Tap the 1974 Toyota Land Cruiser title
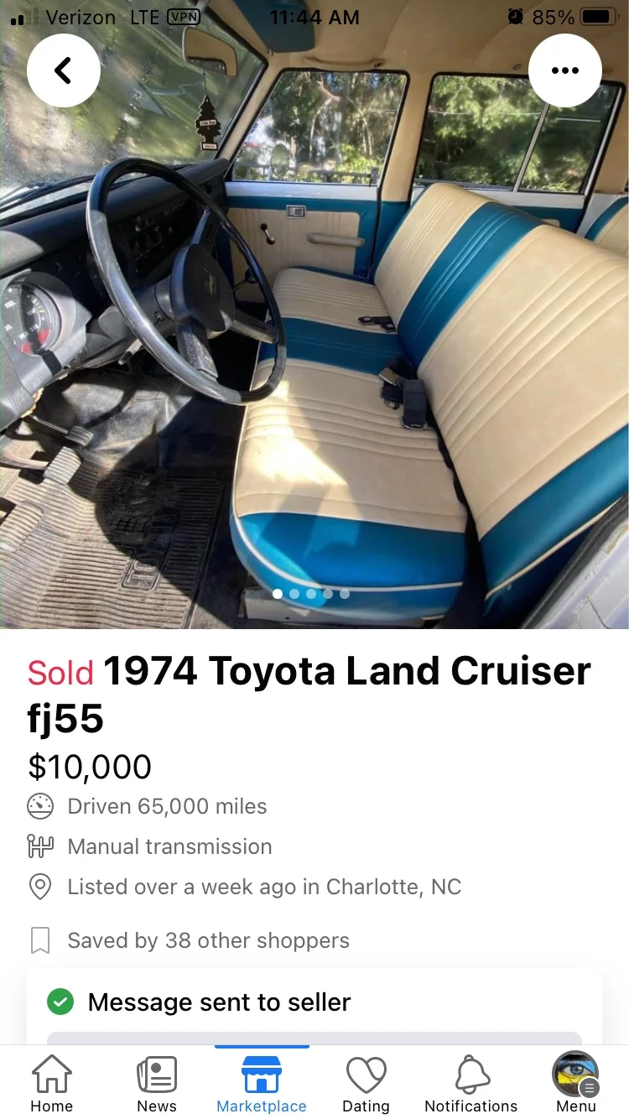 coord(309,695)
